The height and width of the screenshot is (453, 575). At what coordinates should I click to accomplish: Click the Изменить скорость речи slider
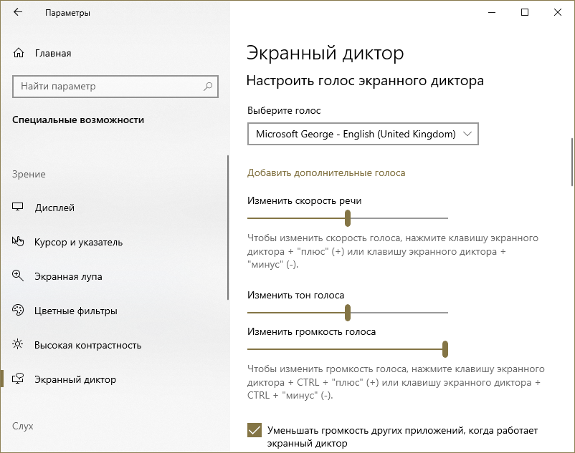pyautogui.click(x=348, y=218)
